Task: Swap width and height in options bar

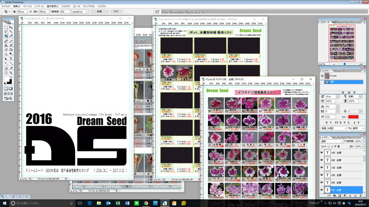Action: [x=30, y=11]
